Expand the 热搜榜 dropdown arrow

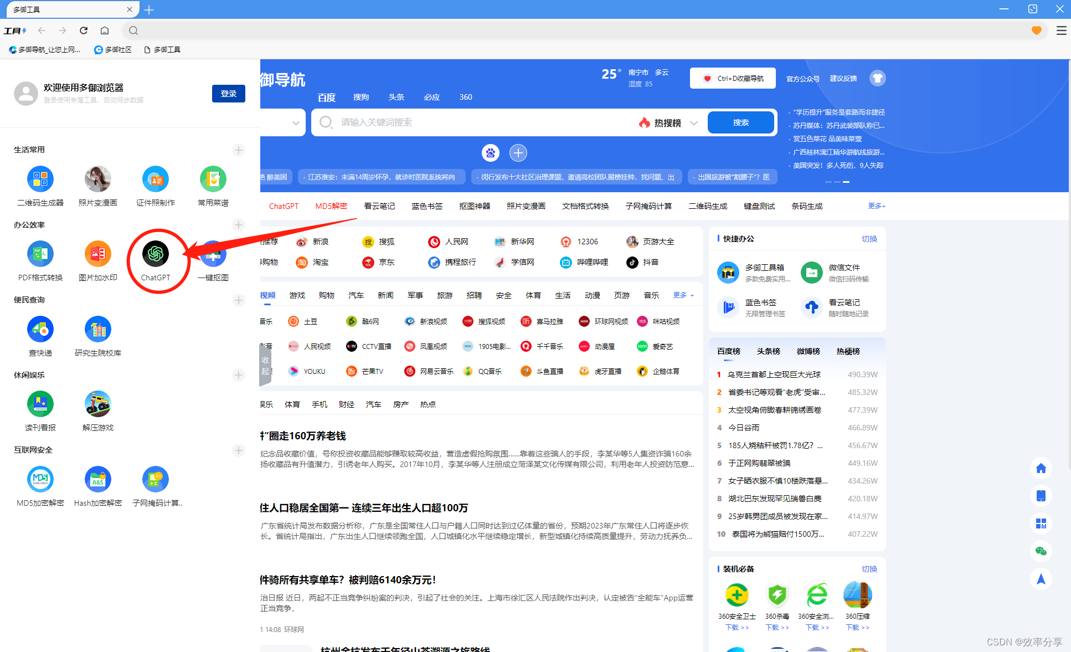pos(694,123)
